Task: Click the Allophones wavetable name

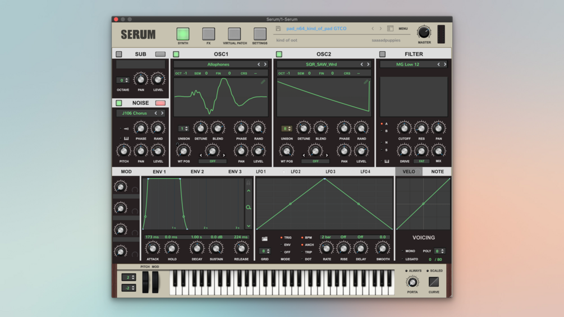Action: click(218, 65)
